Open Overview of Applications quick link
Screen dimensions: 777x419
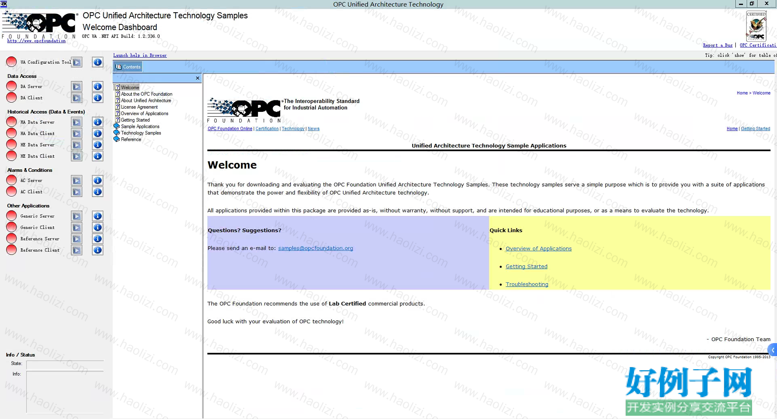tap(538, 248)
